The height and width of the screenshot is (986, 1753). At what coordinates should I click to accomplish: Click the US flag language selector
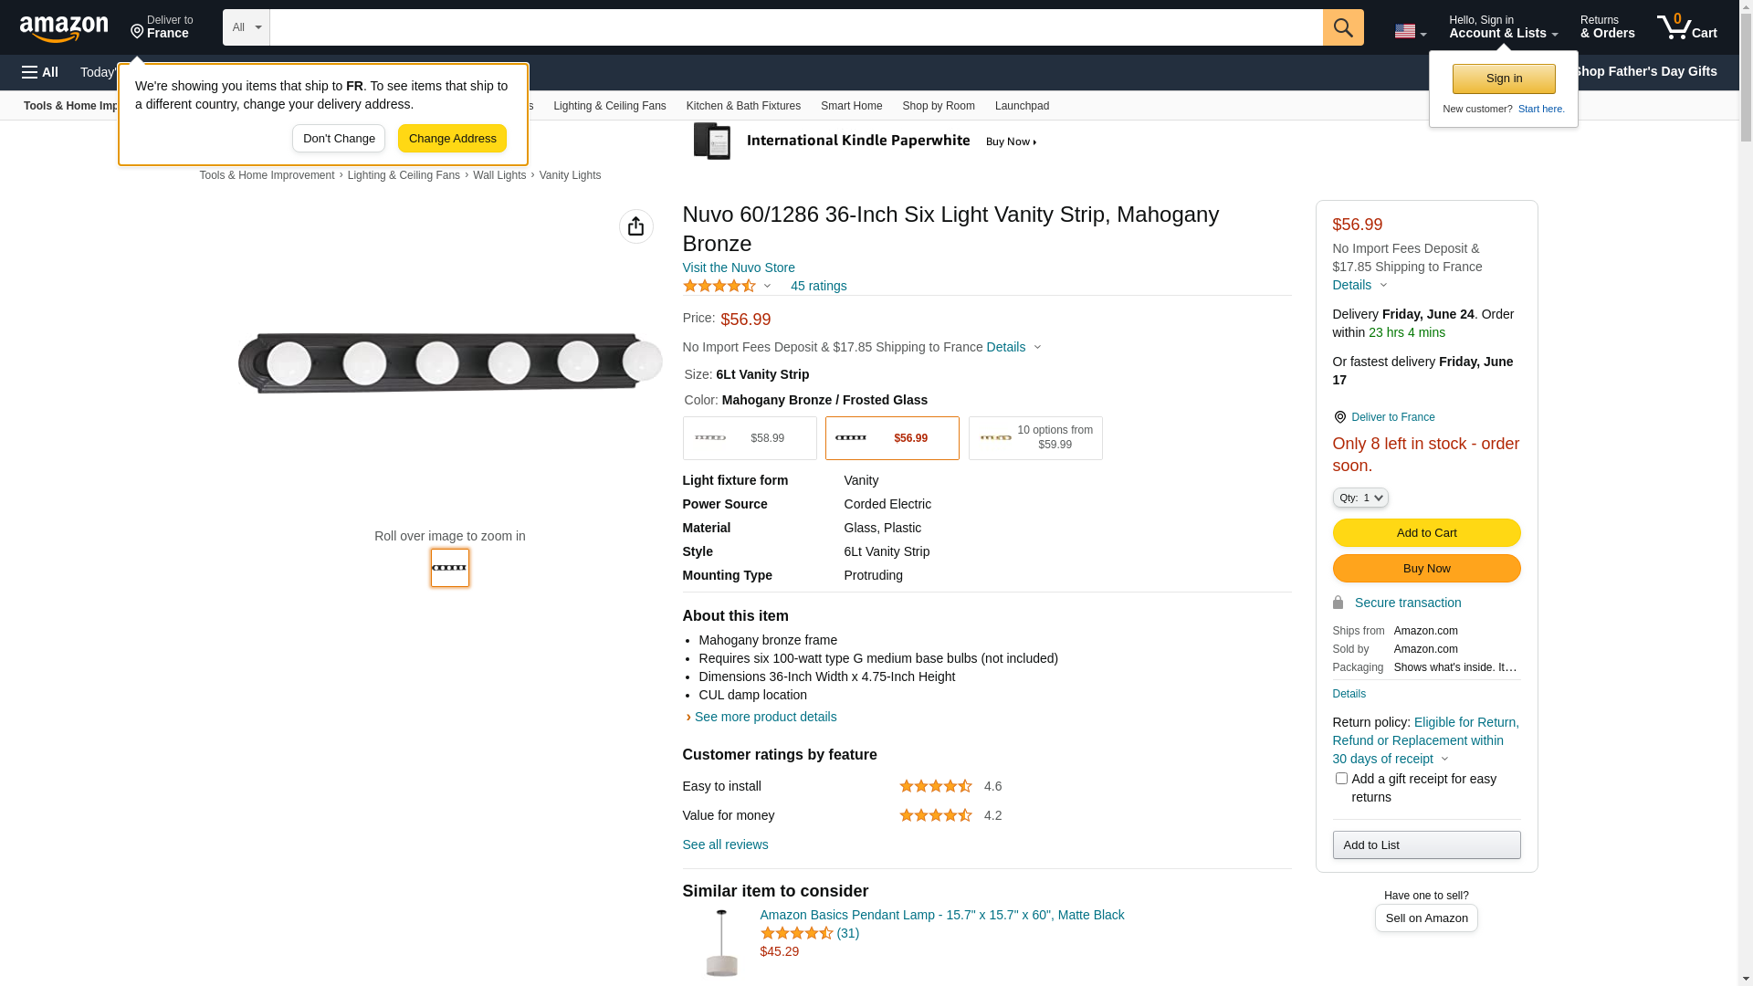tap(1410, 32)
